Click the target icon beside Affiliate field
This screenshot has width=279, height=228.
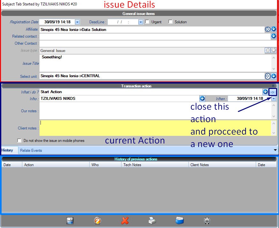(x=268, y=29)
